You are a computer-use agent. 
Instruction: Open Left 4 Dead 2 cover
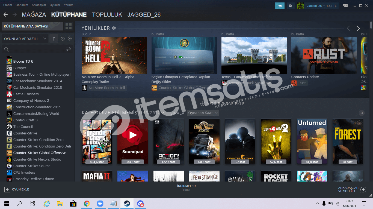coord(276,141)
